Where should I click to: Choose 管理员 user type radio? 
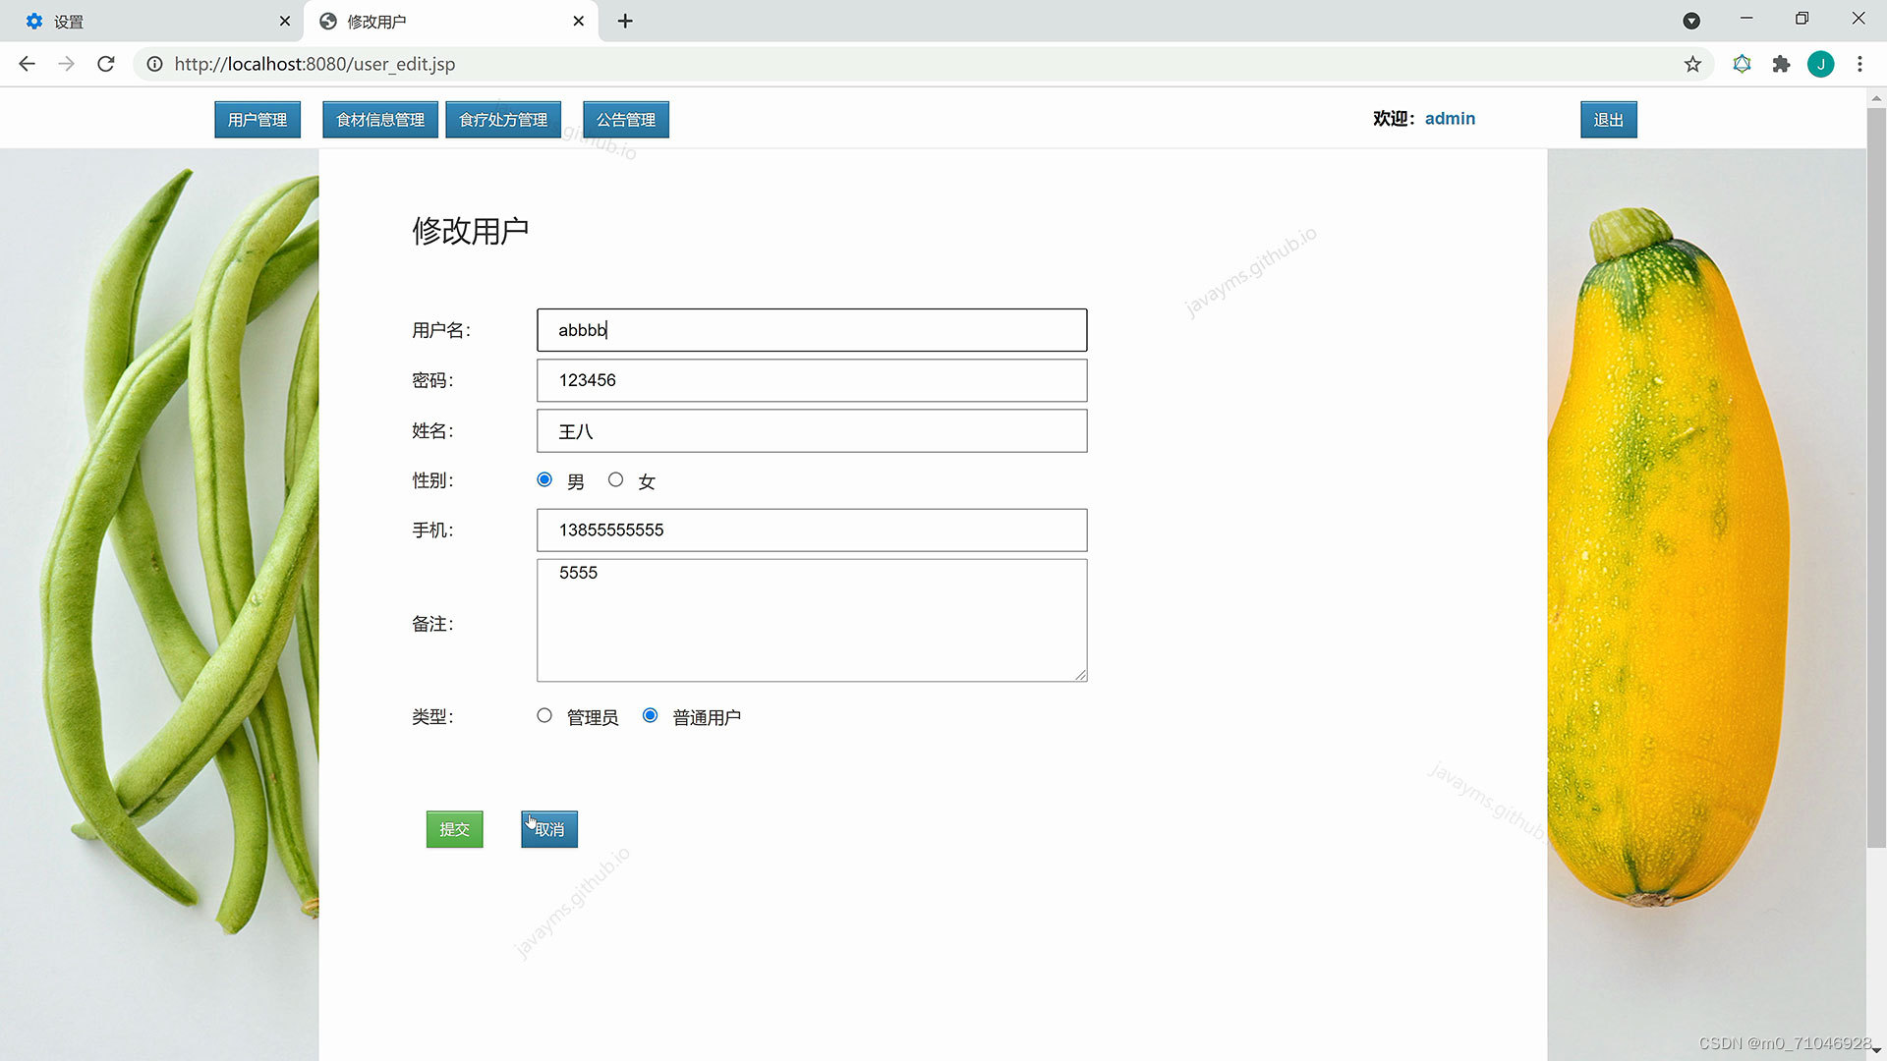click(544, 715)
